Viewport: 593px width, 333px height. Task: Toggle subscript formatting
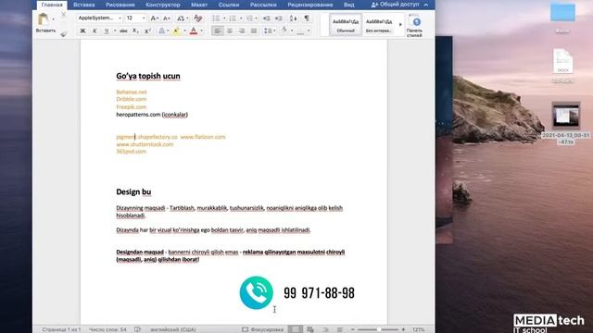click(x=135, y=31)
